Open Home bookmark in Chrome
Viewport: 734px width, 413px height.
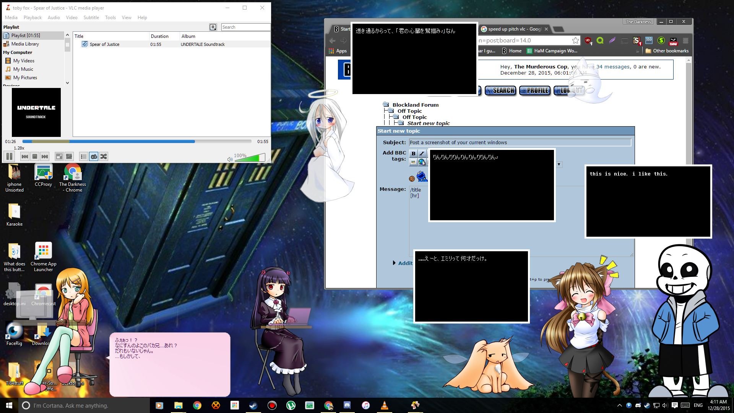point(512,51)
